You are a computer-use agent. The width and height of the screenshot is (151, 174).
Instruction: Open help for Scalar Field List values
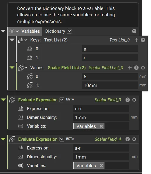click(x=136, y=67)
